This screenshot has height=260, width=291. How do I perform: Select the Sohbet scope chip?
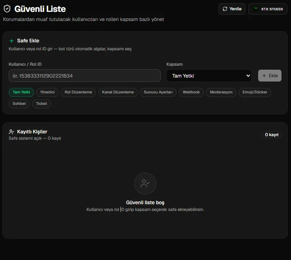tap(19, 104)
